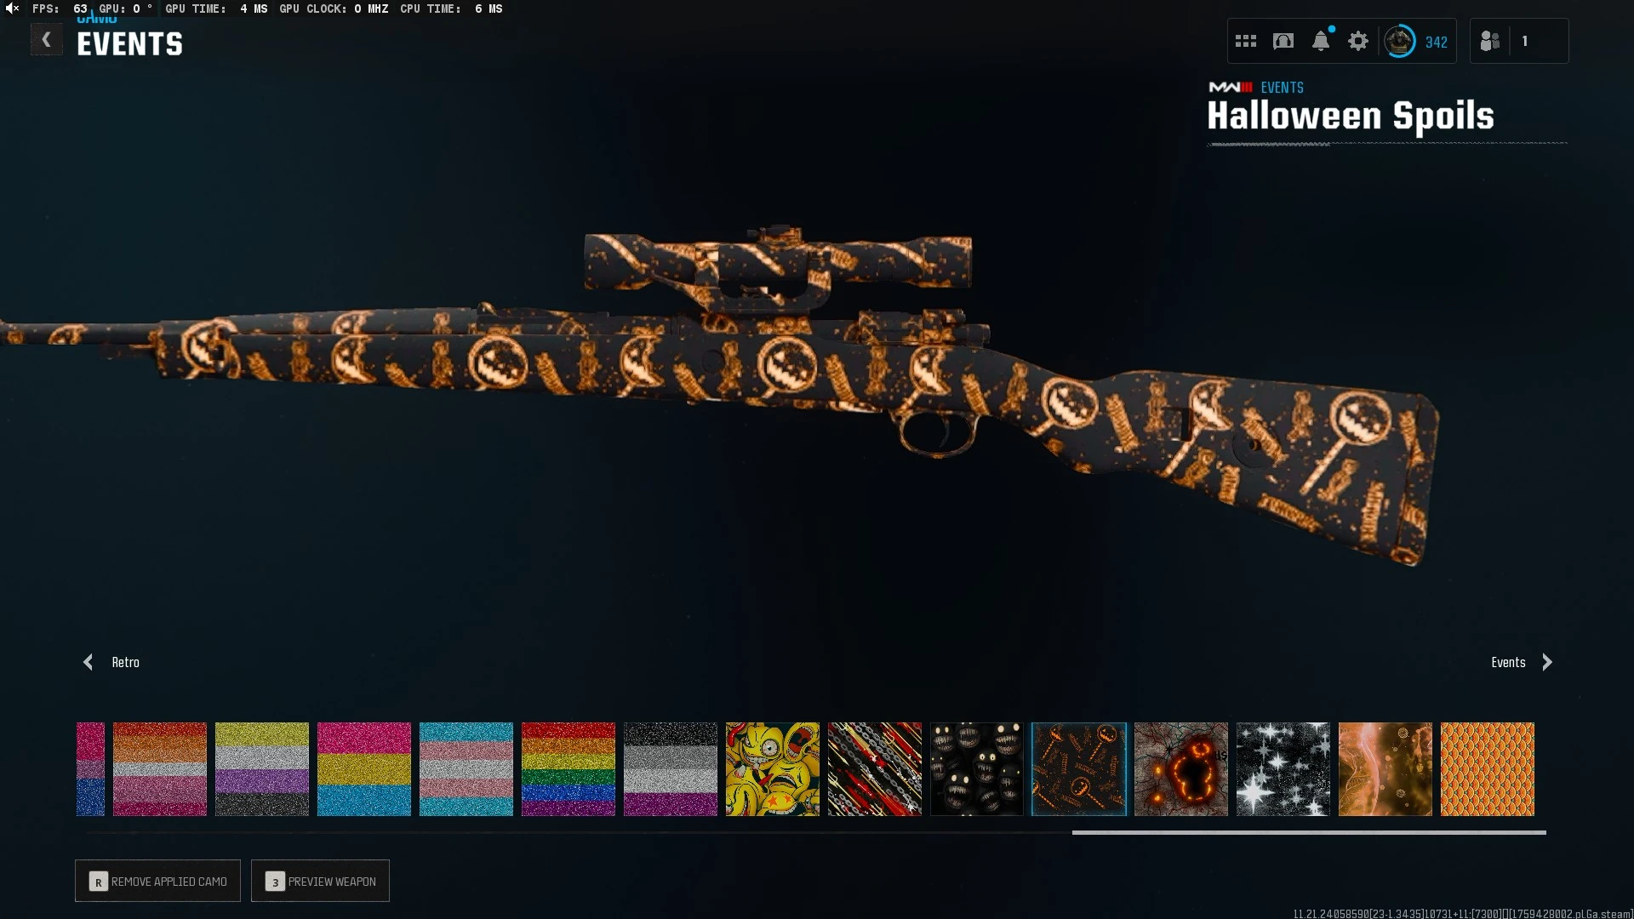Go to next Events camo category
Image resolution: width=1634 pixels, height=919 pixels.
[1546, 662]
